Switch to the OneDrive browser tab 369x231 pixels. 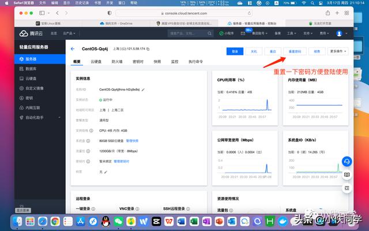[116, 23]
